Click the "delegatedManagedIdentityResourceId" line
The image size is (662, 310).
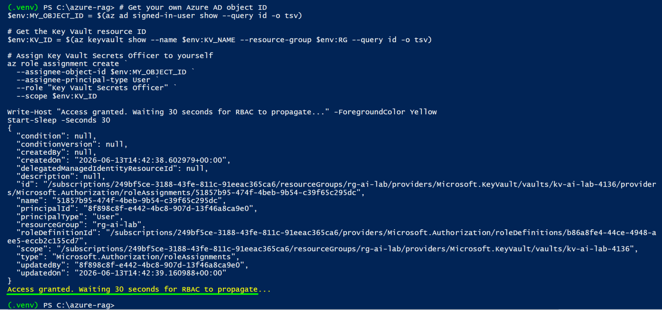pyautogui.click(x=113, y=168)
